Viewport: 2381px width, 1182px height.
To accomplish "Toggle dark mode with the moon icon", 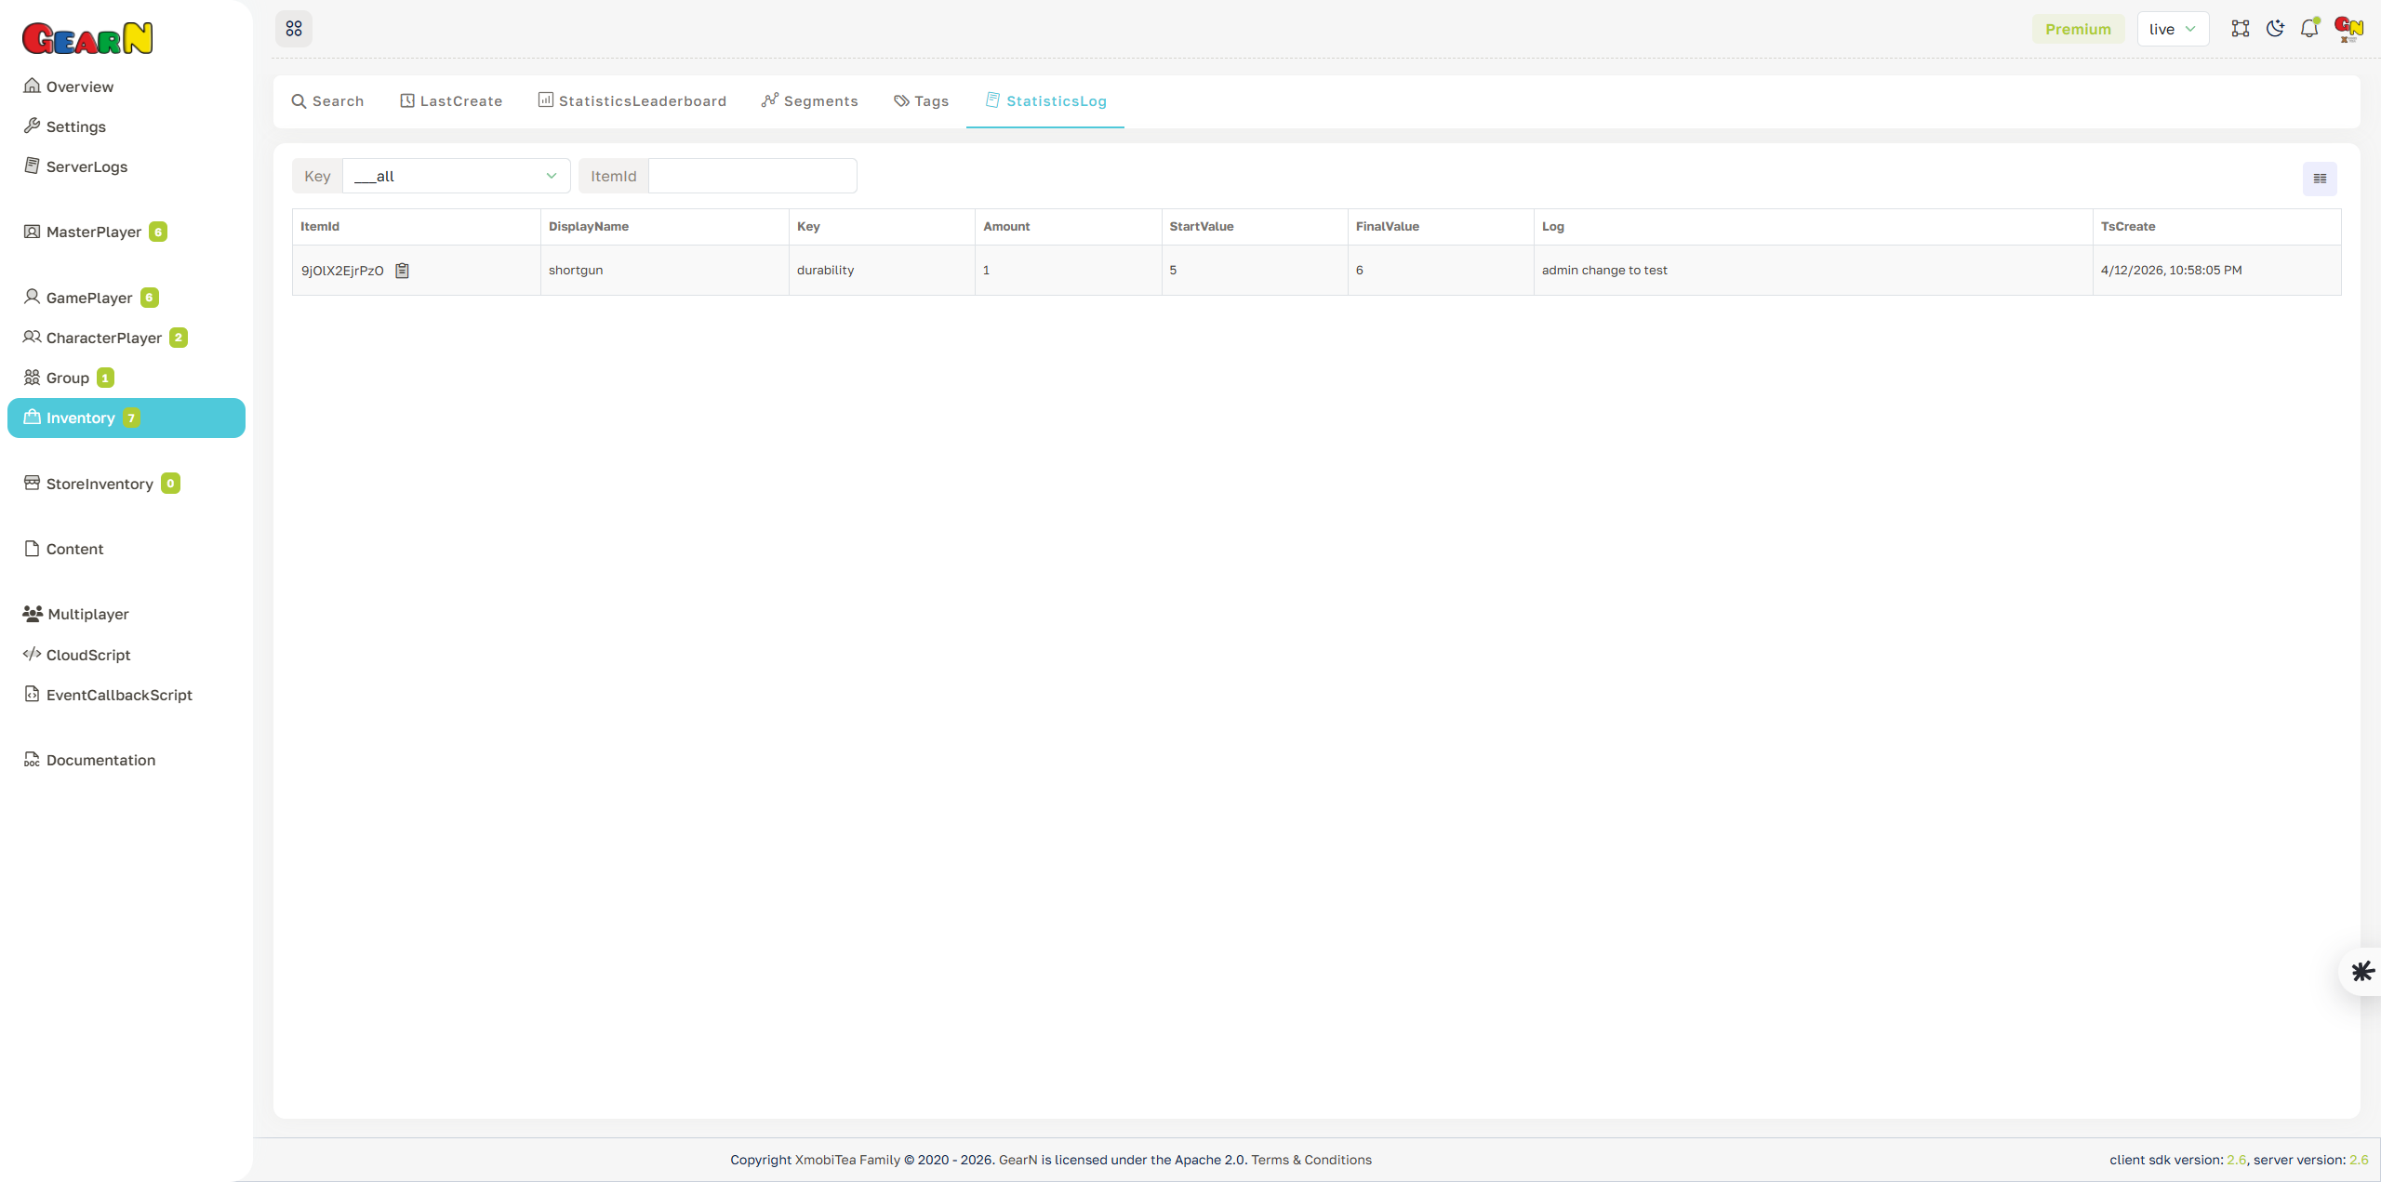I will [2275, 29].
